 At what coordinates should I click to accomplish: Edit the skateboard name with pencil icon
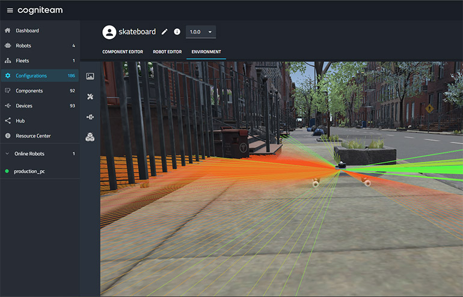pyautogui.click(x=165, y=32)
